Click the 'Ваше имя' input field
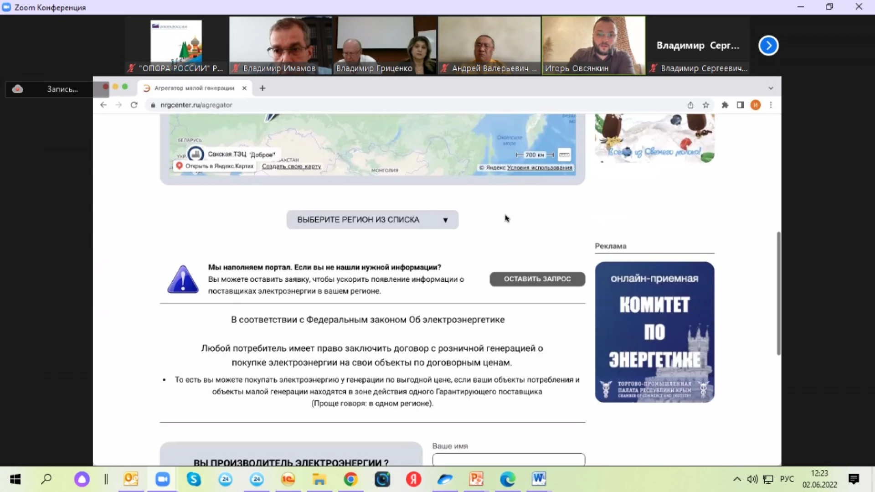Image resolution: width=875 pixels, height=492 pixels. 508,459
